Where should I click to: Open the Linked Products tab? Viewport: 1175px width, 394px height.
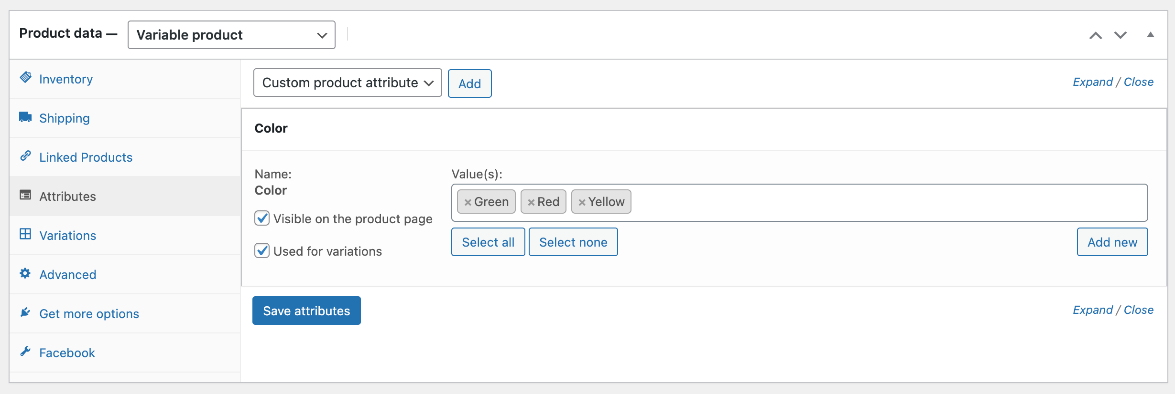pos(125,157)
